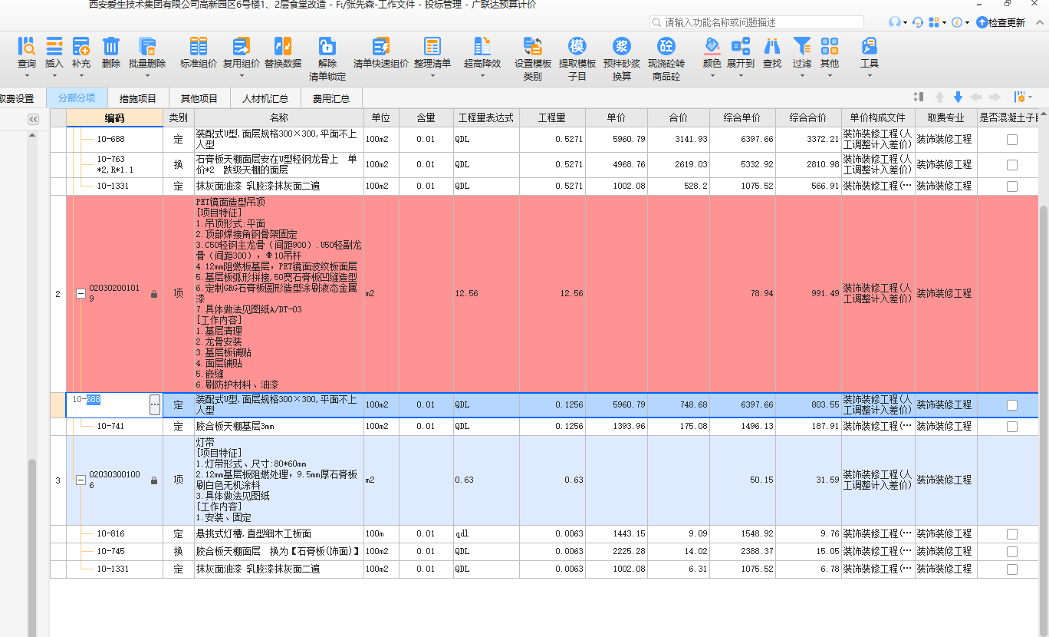Click the lock icon beside 020303001006
This screenshot has width=1049, height=637.
(154, 480)
